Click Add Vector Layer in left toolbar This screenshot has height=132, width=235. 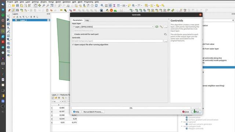pyautogui.click(x=8, y=16)
